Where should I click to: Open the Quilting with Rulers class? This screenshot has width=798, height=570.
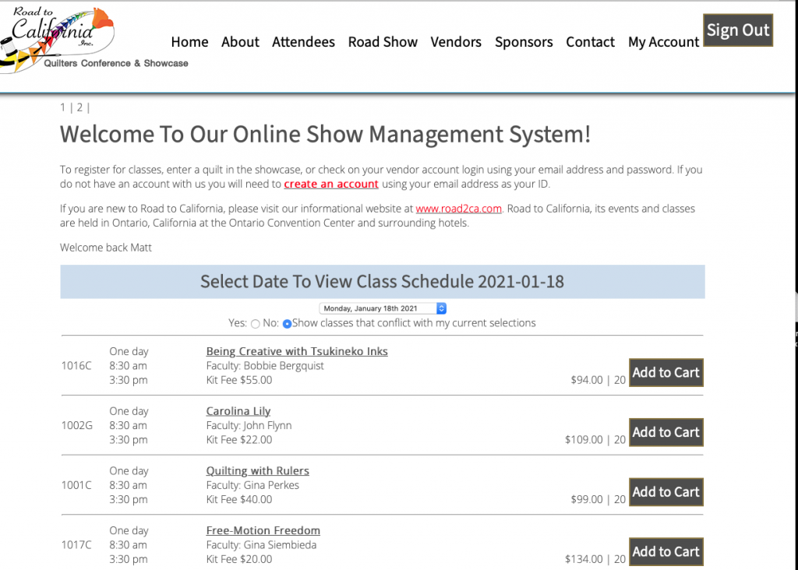(x=257, y=471)
